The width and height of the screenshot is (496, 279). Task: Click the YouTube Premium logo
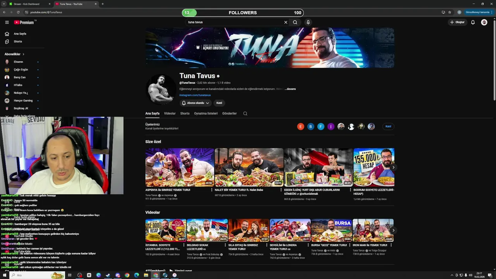pyautogui.click(x=24, y=22)
